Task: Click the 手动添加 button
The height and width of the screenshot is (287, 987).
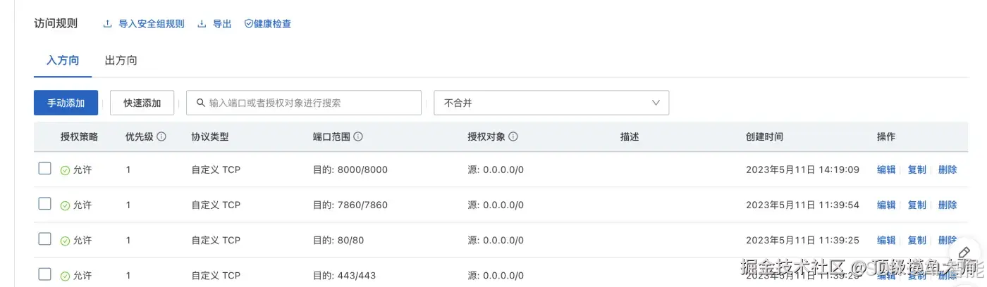Action: [x=66, y=103]
